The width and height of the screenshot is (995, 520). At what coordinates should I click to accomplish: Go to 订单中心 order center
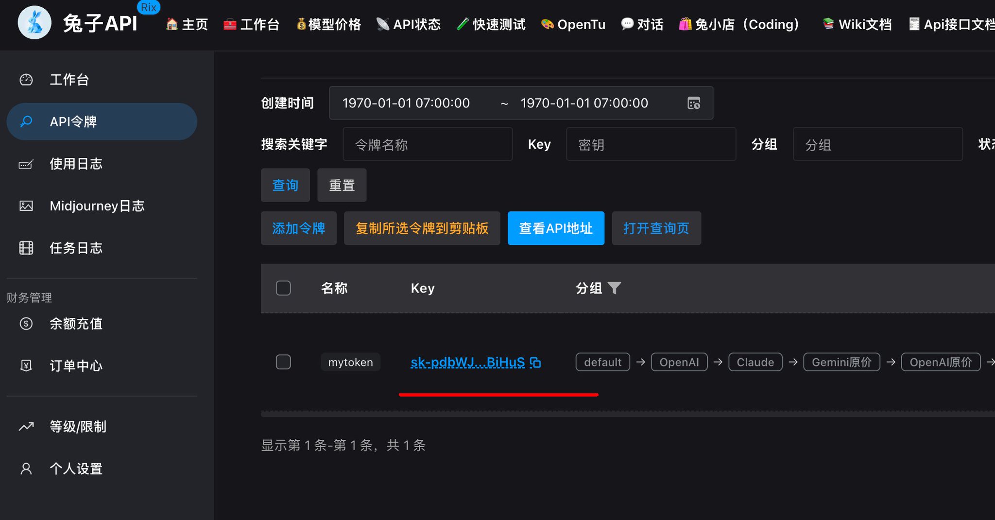pyautogui.click(x=102, y=365)
